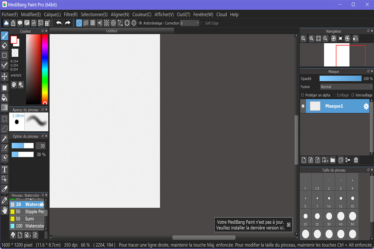Enable the radial snap guide
Viewport: 374px width, 249px height.
coord(106,23)
